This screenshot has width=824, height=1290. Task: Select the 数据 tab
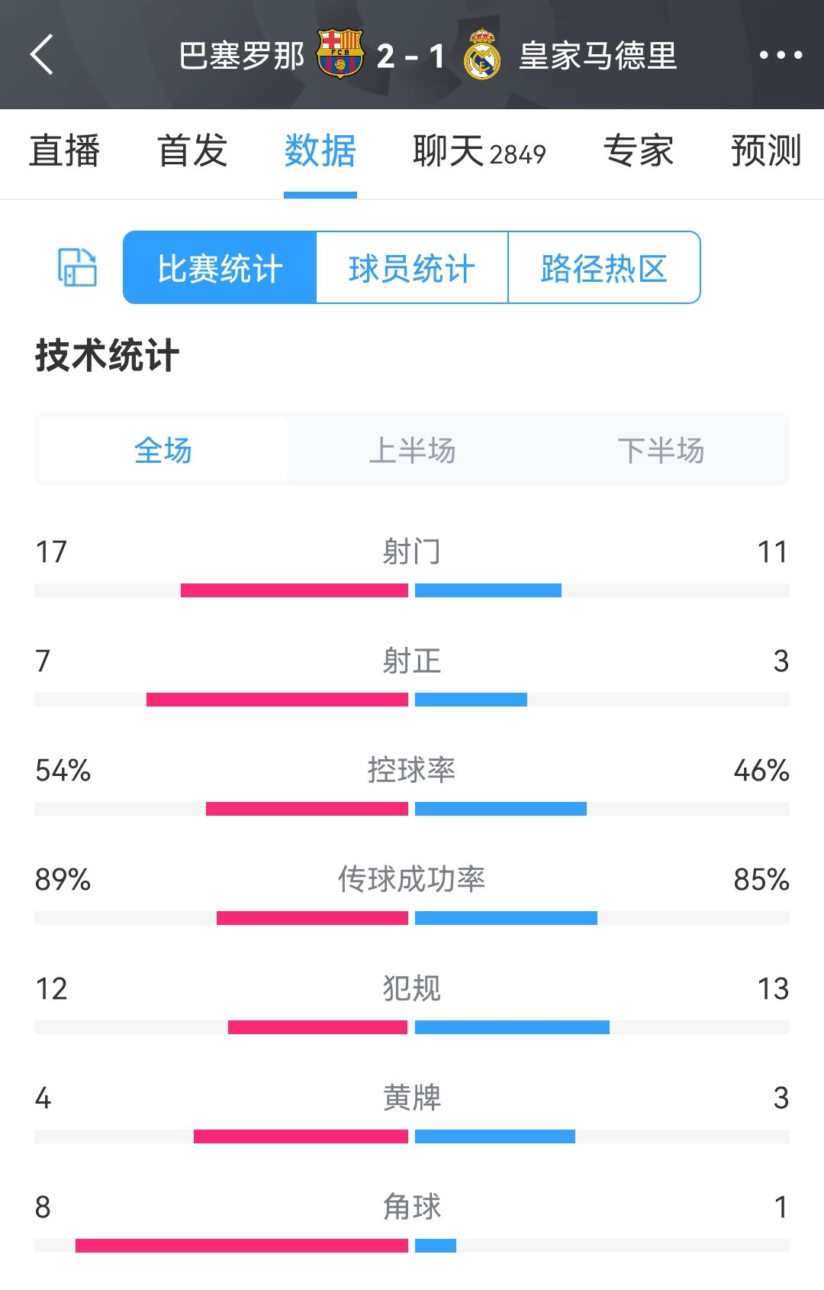[x=320, y=150]
